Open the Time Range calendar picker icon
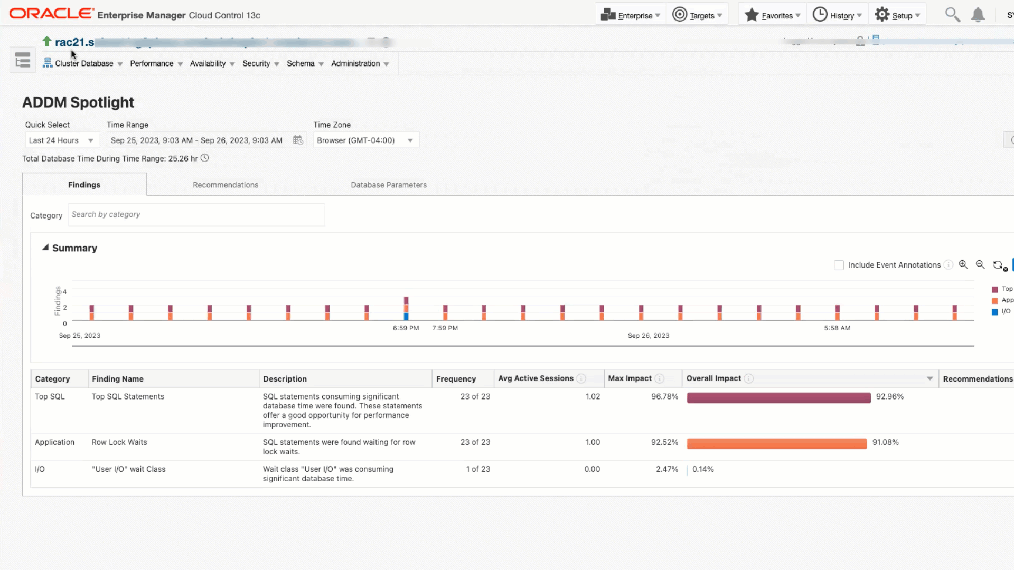Viewport: 1014px width, 570px height. (298, 140)
